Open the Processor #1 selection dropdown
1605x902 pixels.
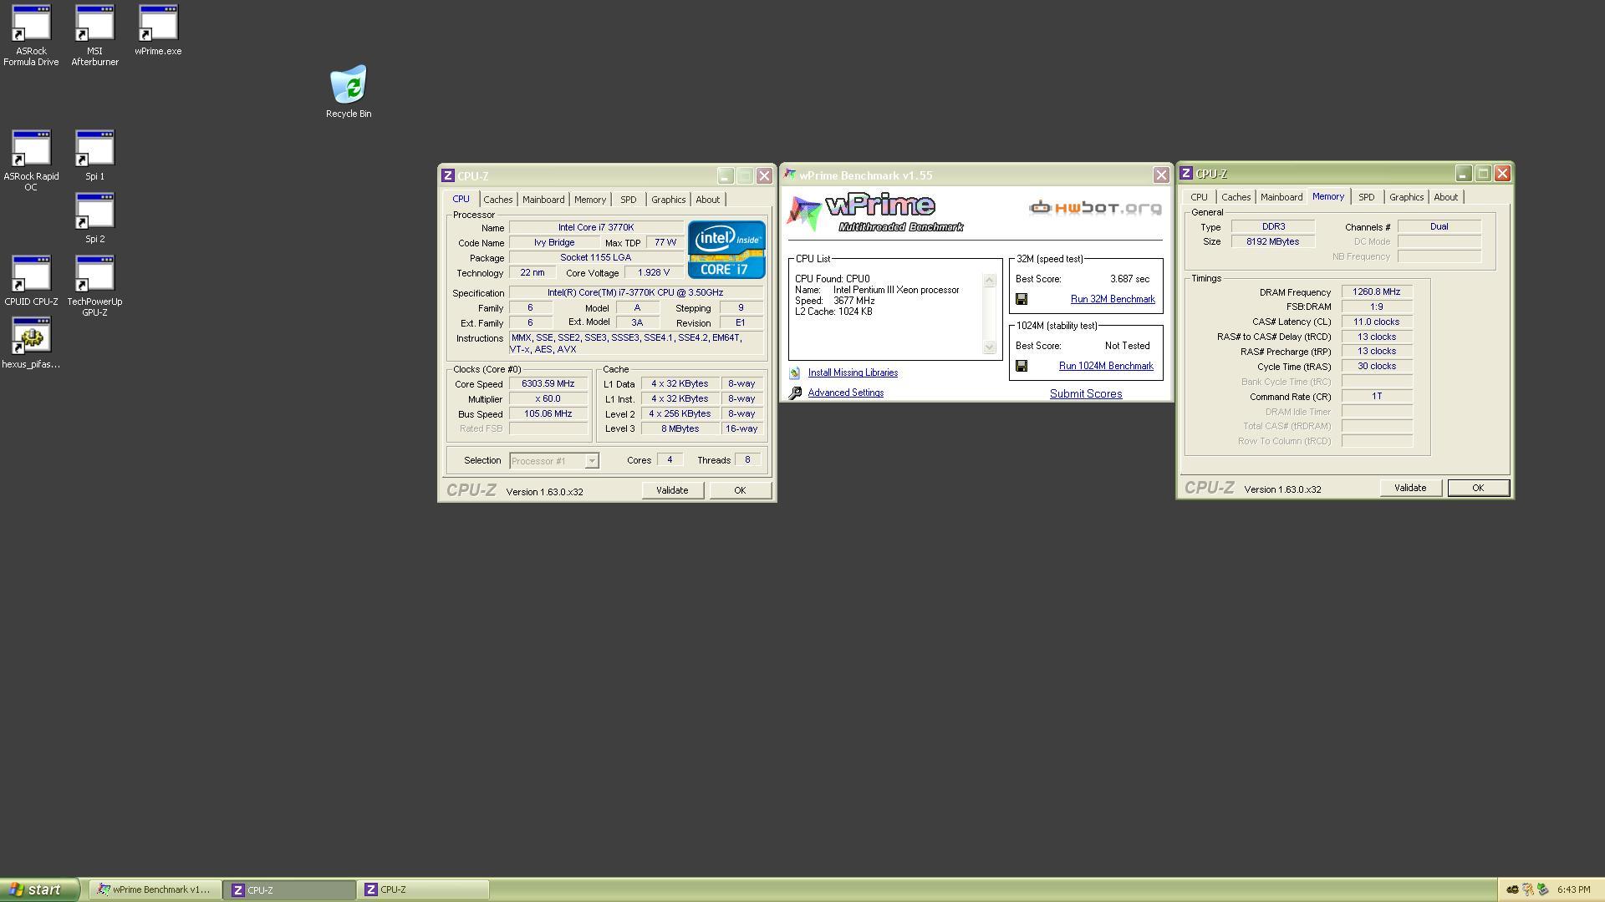(x=554, y=461)
